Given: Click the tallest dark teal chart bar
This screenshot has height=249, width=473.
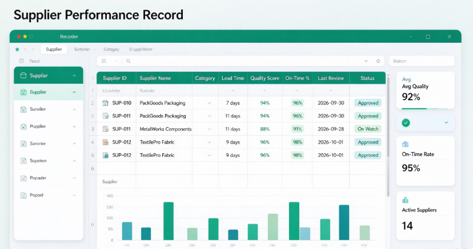Looking at the screenshot, I should (x=344, y=223).
